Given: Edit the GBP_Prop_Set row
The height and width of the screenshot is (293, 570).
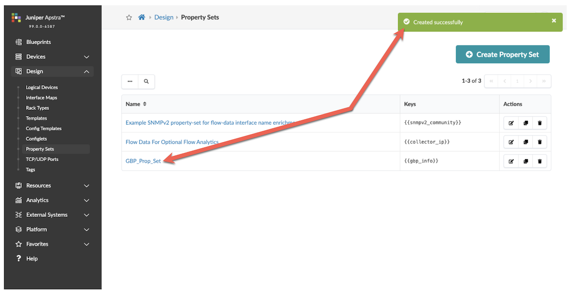Looking at the screenshot, I should pos(511,161).
